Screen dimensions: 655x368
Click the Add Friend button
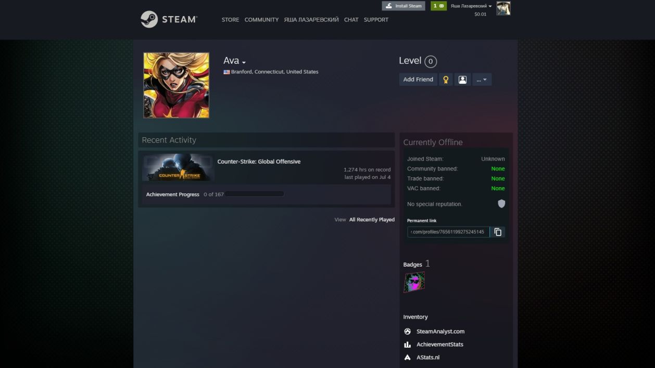[x=418, y=80]
